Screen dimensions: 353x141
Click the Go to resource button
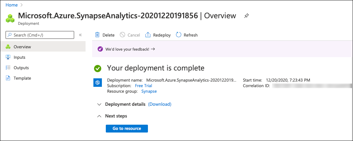(127, 128)
